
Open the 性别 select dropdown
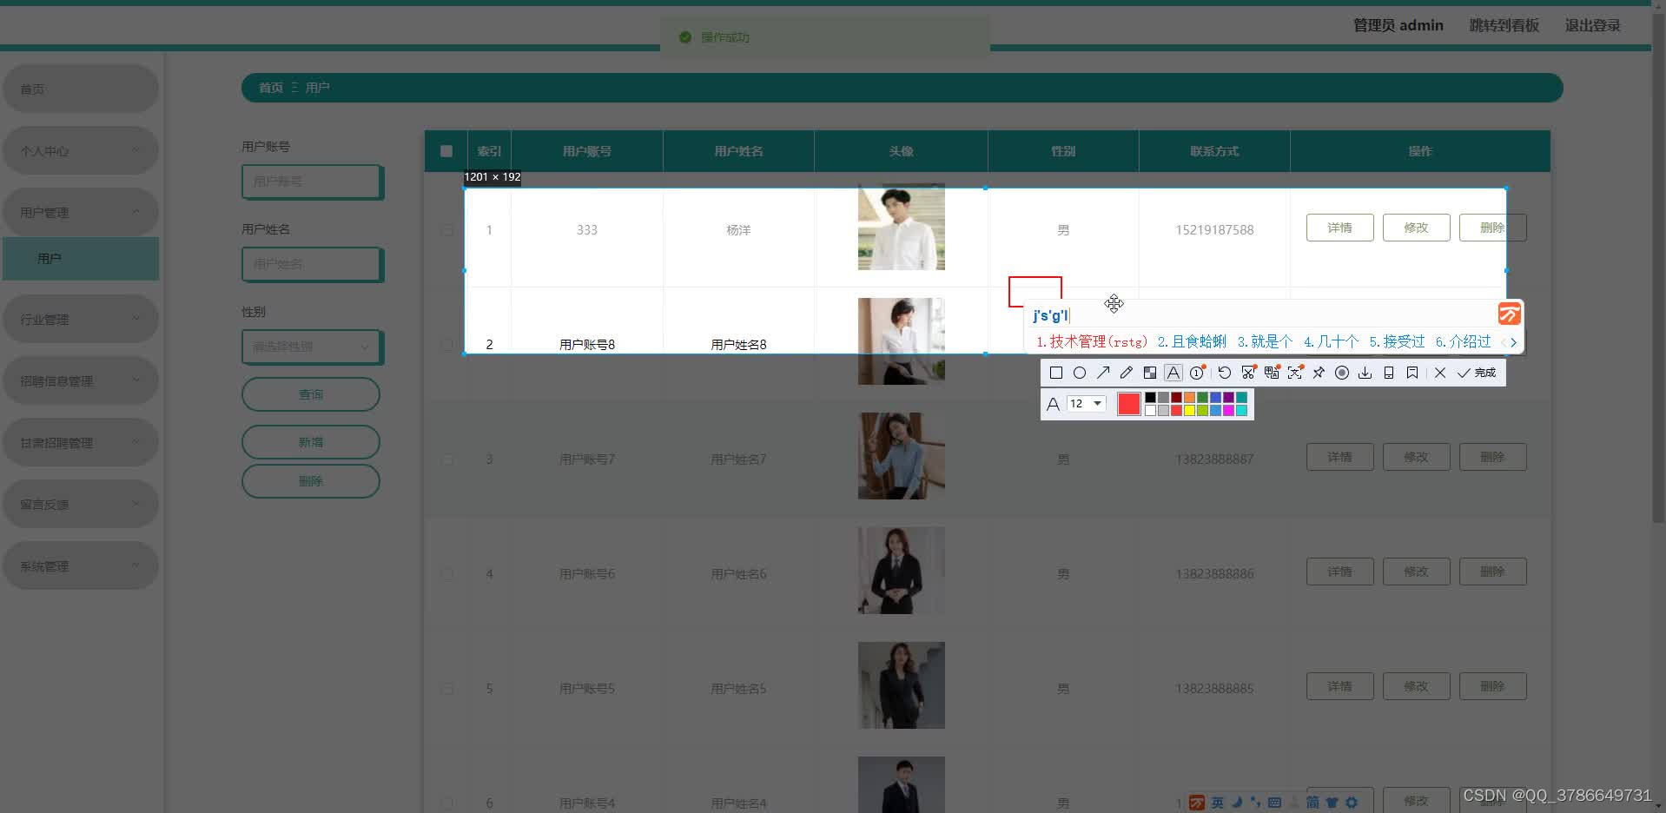click(x=311, y=347)
